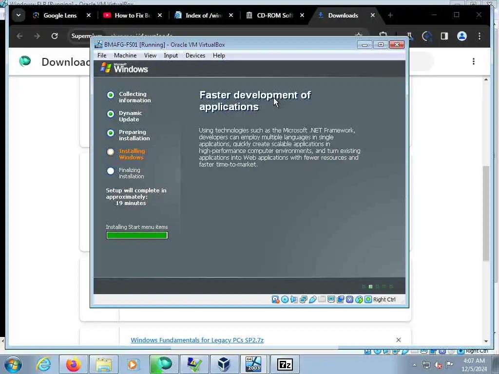Click the display indicator in VirtualBox status bar

pyautogui.click(x=331, y=299)
